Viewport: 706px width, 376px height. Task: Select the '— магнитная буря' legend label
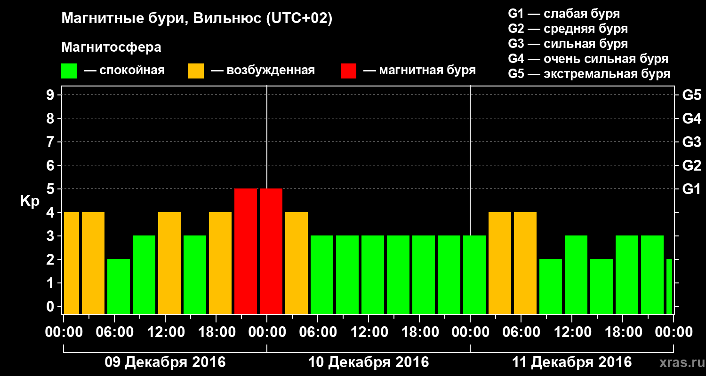pos(420,71)
